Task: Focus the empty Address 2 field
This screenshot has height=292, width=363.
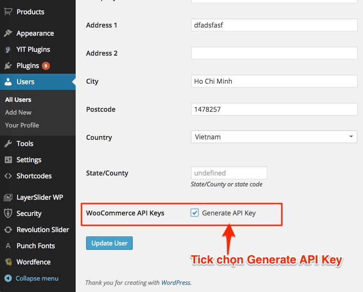Action: pyautogui.click(x=275, y=53)
